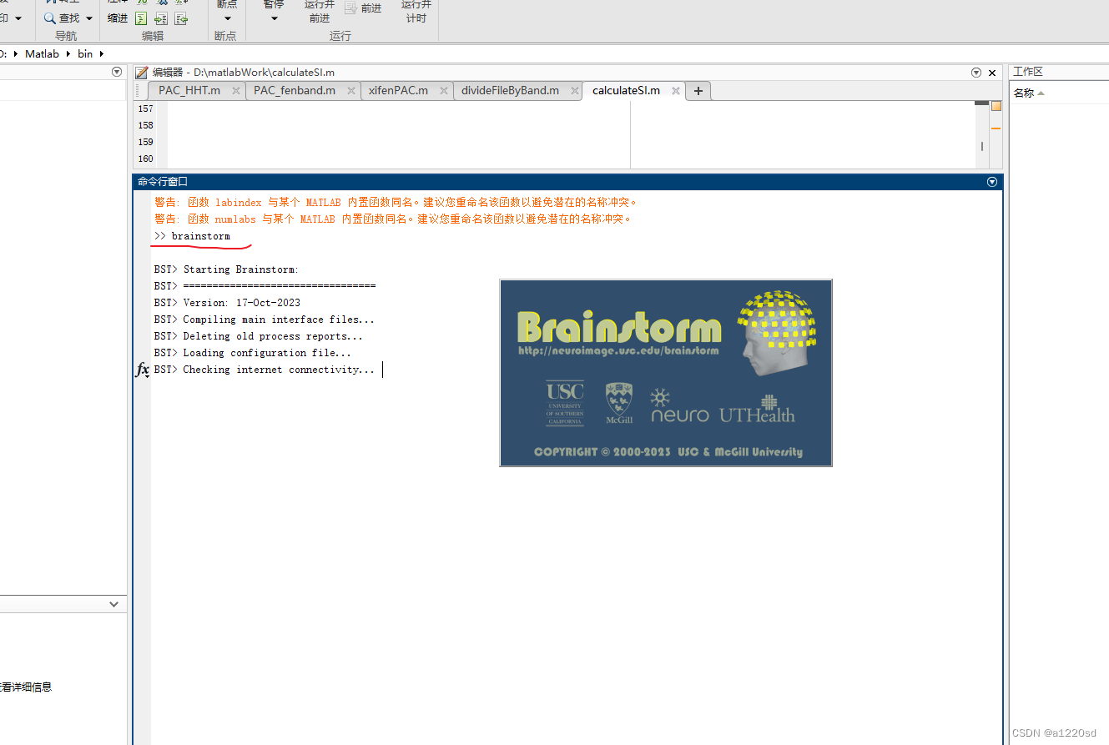Close the PAC_fenband.m tab
Screen dimensions: 1109x745
[x=351, y=91]
